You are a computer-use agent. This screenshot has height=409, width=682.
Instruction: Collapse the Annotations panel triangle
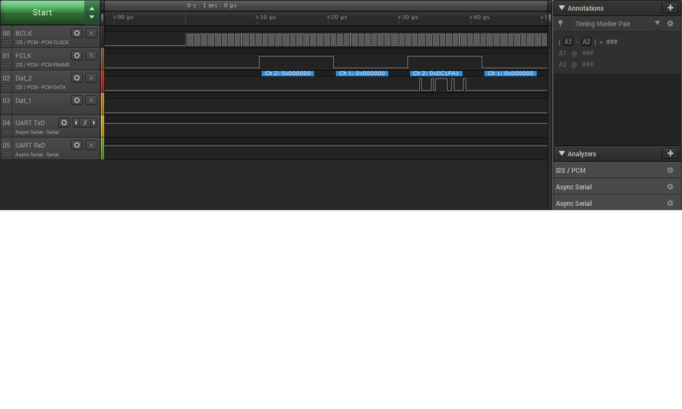(x=562, y=7)
